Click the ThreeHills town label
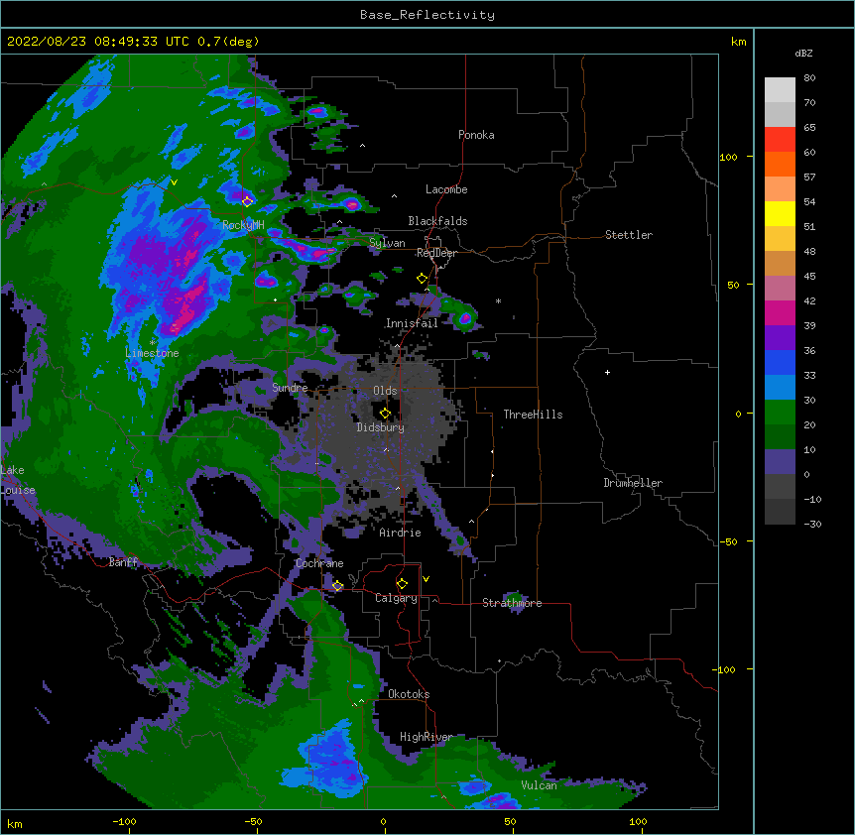The image size is (855, 835). [533, 415]
